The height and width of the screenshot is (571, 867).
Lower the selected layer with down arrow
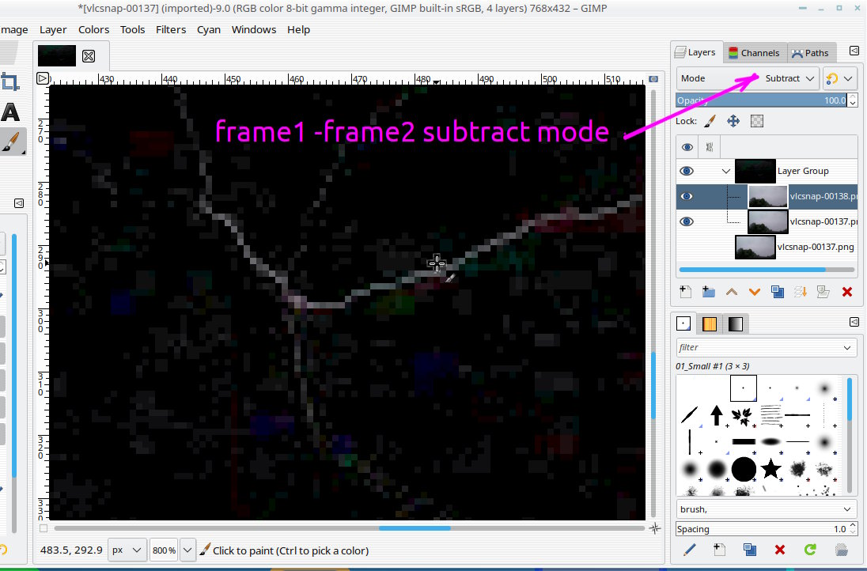(x=754, y=292)
